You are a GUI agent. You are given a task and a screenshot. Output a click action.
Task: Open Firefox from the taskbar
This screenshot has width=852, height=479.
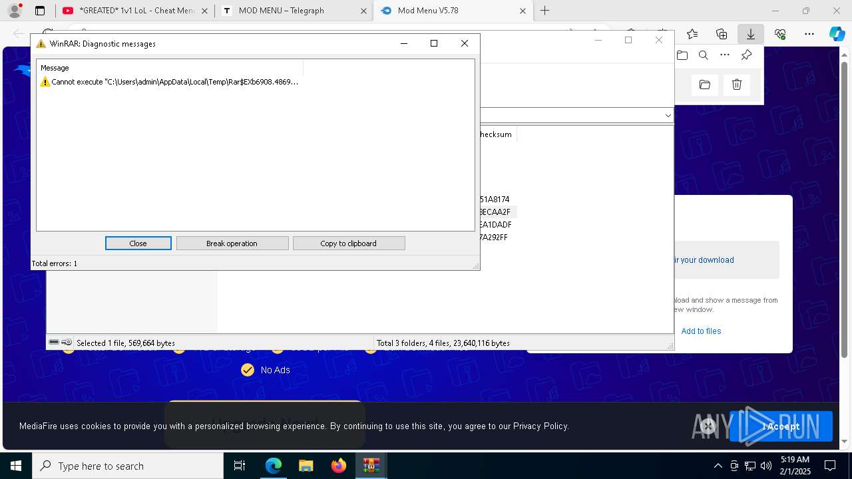338,466
